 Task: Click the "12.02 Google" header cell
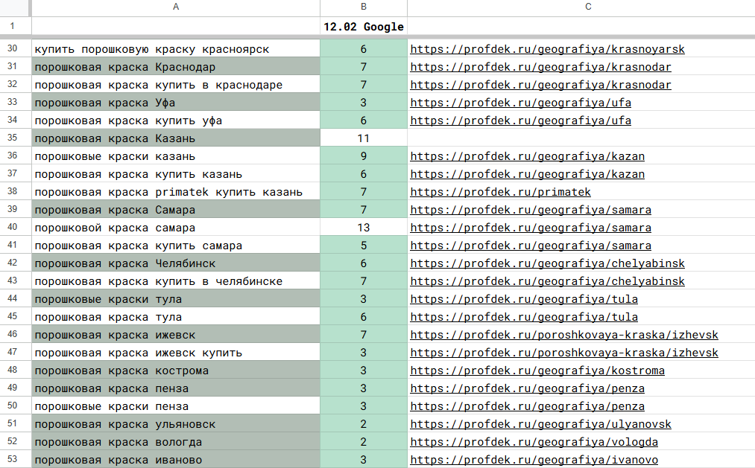click(x=364, y=27)
